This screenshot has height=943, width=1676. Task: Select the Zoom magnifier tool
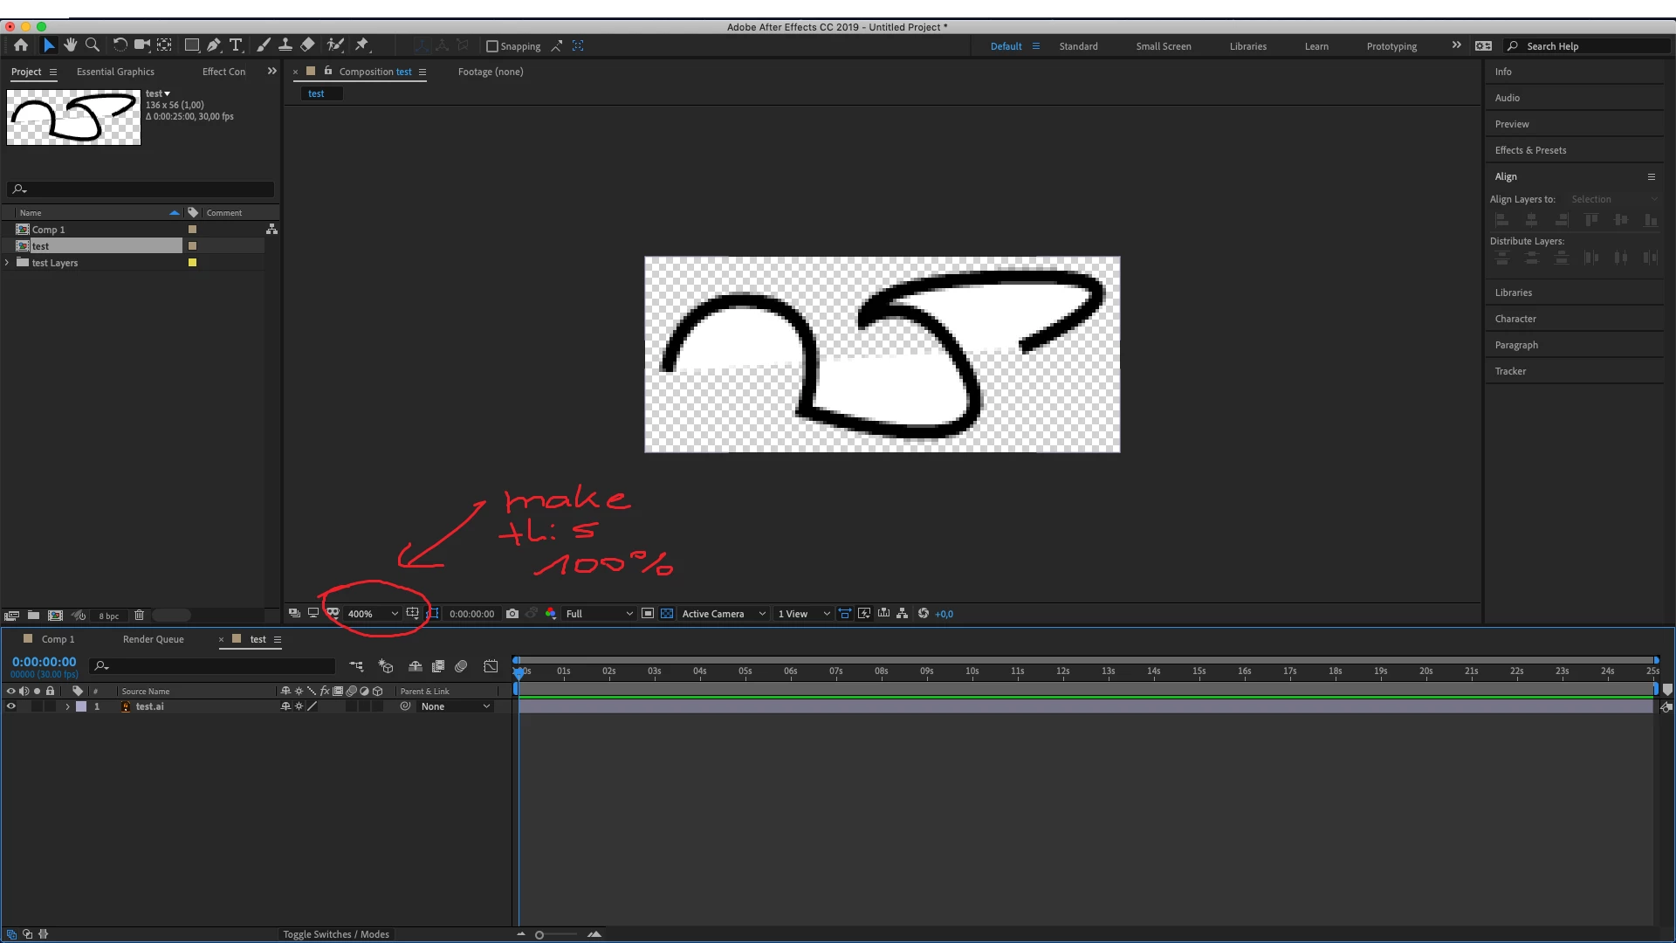pos(93,45)
